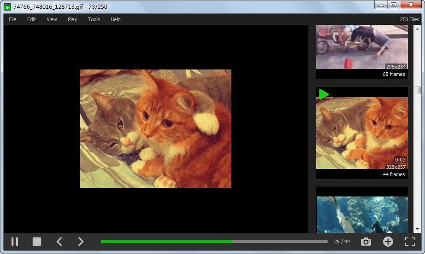Viewport: 425px width, 254px height.
Task: Click the app icon in title bar
Action: [x=7, y=6]
